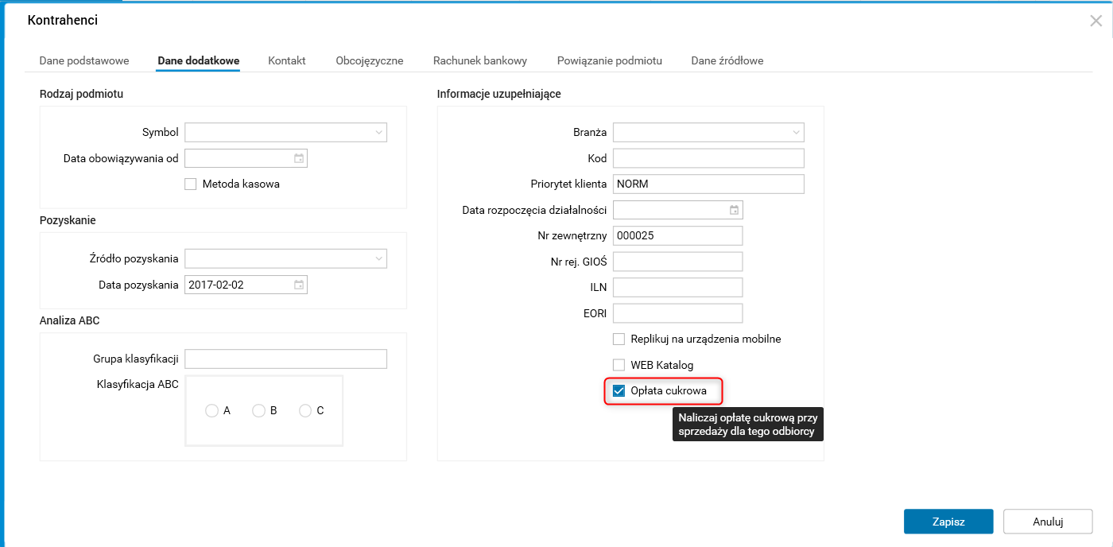Uncheck the Opłata cukrowa checkbox
The width and height of the screenshot is (1113, 547).
coord(619,390)
